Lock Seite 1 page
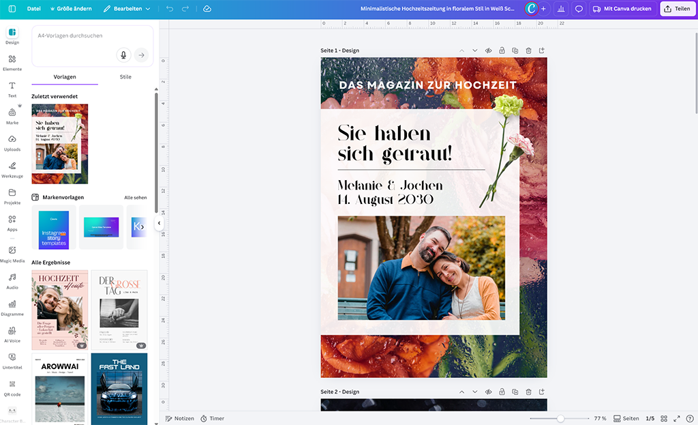The image size is (698, 425). click(502, 50)
